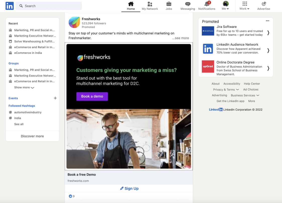The height and width of the screenshot is (203, 282).
Task: Open the LinkedIn Audience Network ad title
Action: (x=237, y=45)
